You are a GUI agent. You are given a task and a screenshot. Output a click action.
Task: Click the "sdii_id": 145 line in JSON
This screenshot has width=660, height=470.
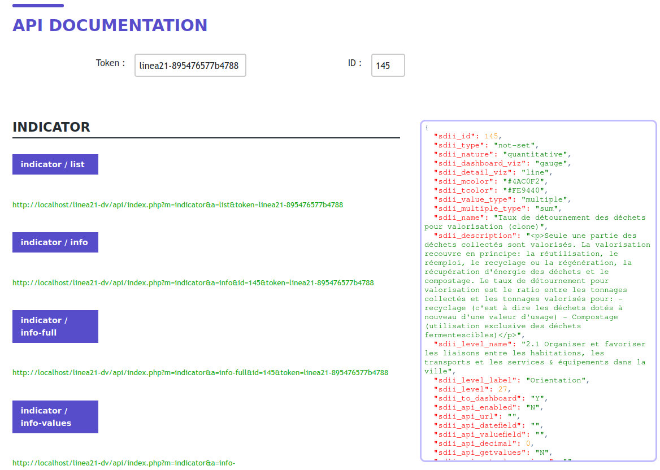pos(468,136)
